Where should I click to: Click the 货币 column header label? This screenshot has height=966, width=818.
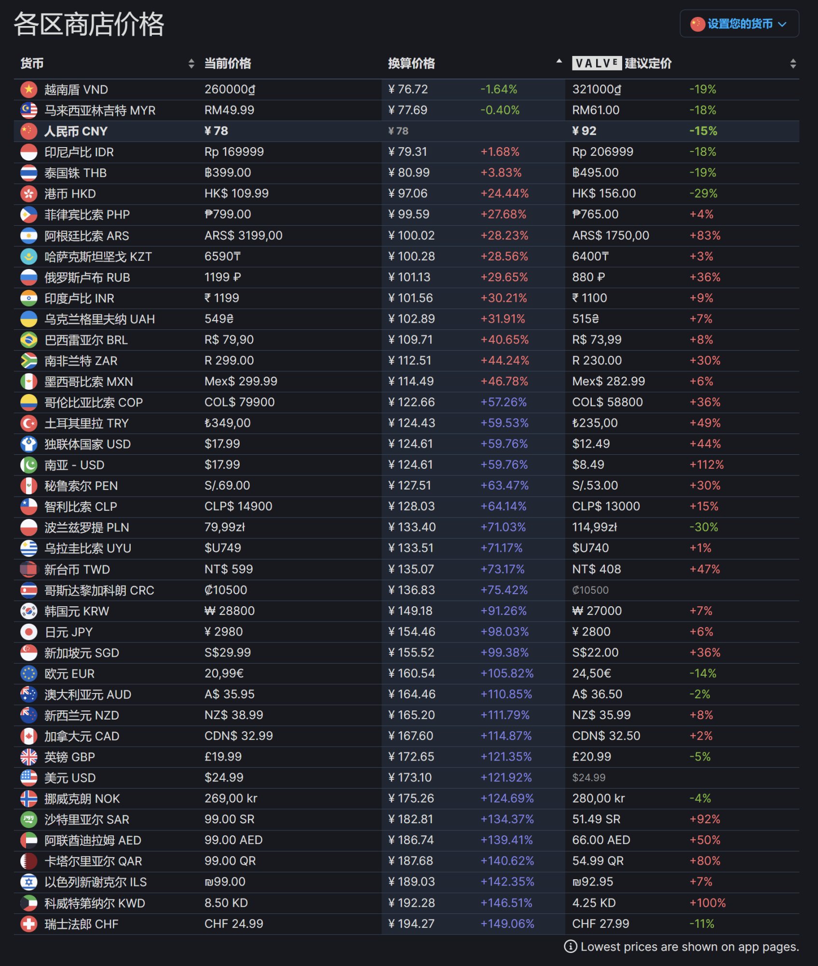coord(32,64)
